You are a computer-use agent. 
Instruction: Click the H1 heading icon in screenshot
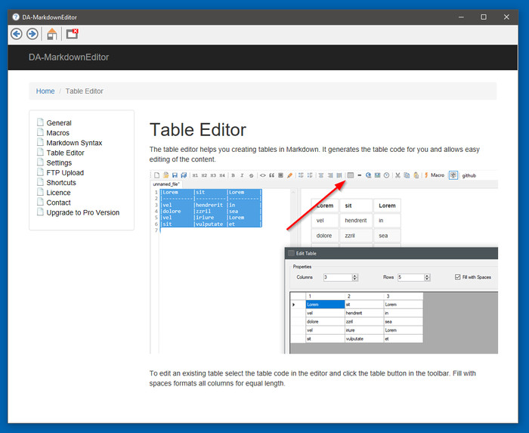point(195,175)
